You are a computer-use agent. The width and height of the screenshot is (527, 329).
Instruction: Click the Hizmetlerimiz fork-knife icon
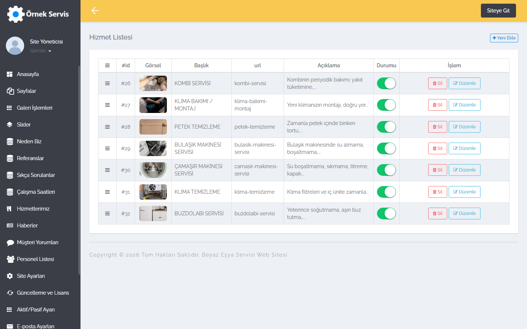pos(9,209)
